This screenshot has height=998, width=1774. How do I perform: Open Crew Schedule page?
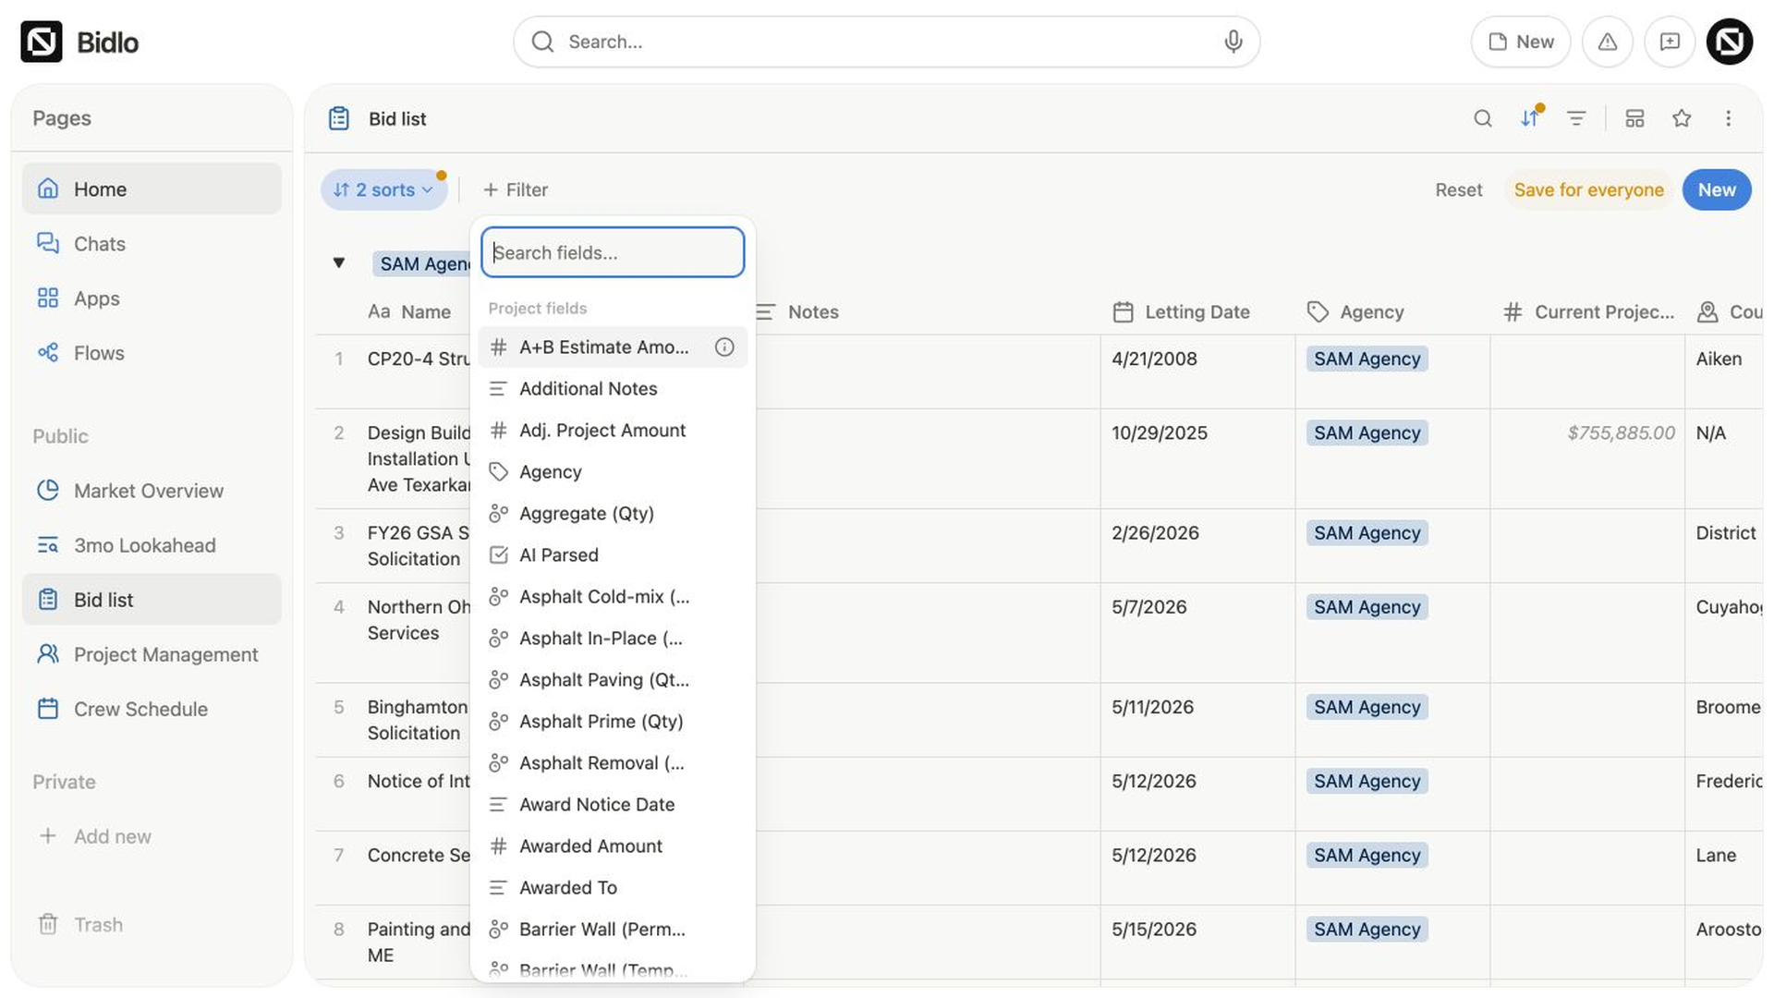coord(152,708)
